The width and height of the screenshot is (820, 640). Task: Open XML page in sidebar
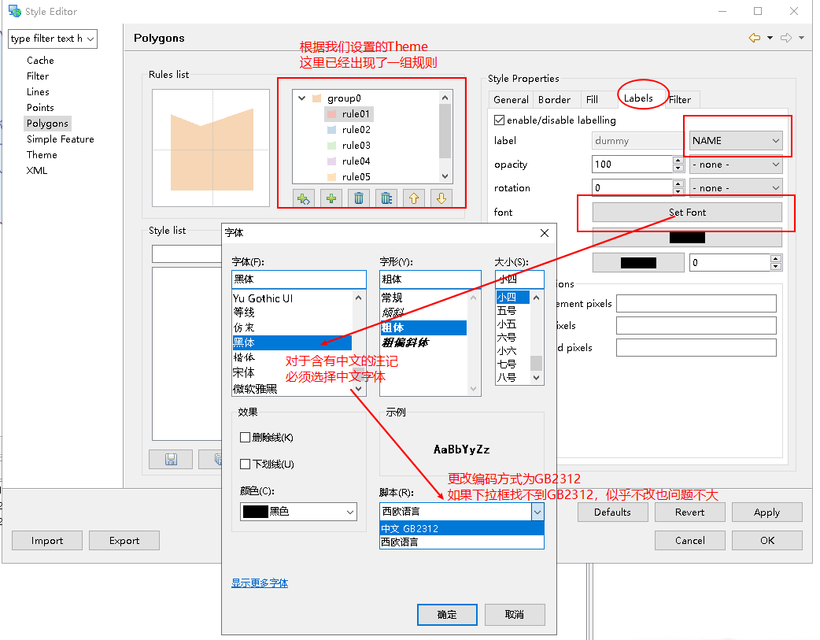click(x=37, y=171)
